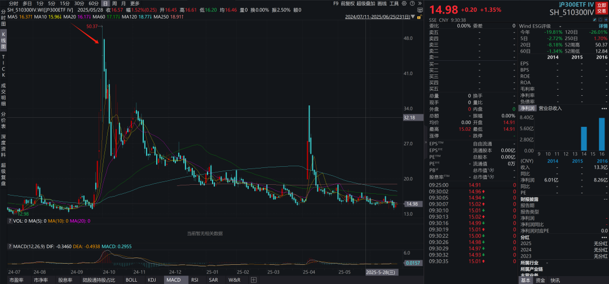Click the lock icon beside date range
This screenshot has width=609, height=284.
pos(420,17)
